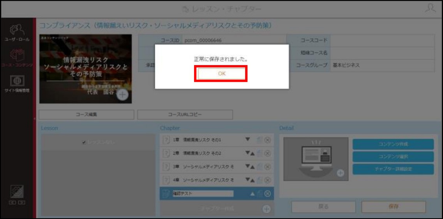
Task: Click the document icon of chapter 4章
Action: point(166,180)
